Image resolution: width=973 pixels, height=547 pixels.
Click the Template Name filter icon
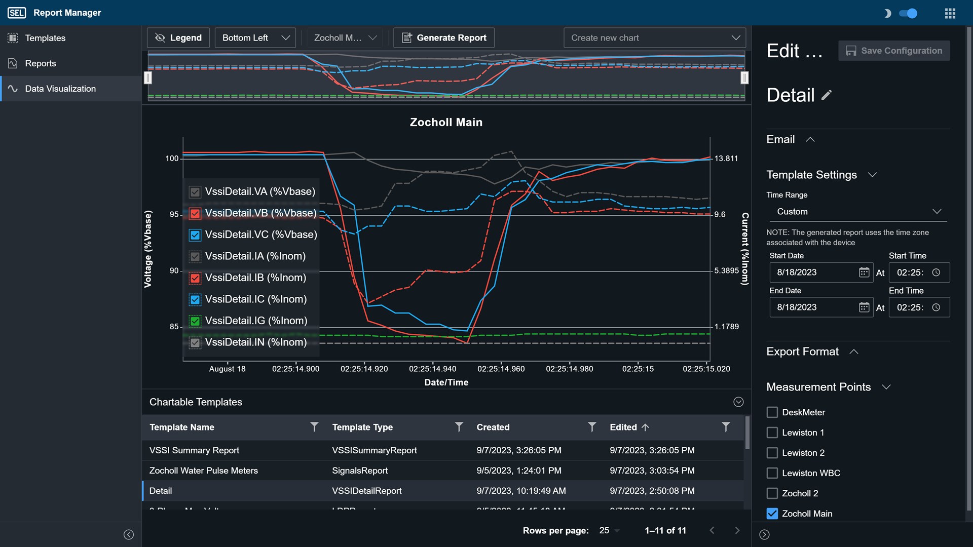click(314, 427)
